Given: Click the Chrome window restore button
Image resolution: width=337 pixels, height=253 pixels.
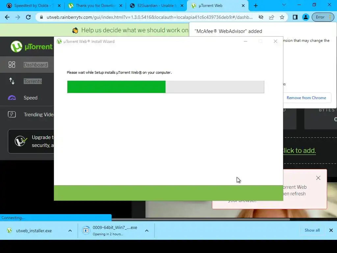Looking at the screenshot, I should 314,5.
